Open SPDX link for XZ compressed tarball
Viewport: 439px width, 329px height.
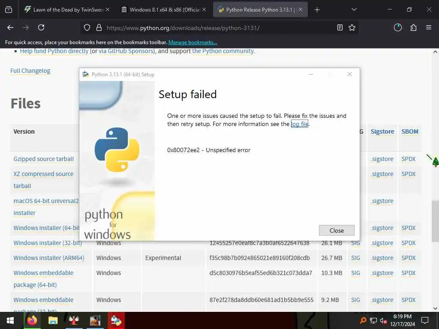click(x=409, y=174)
